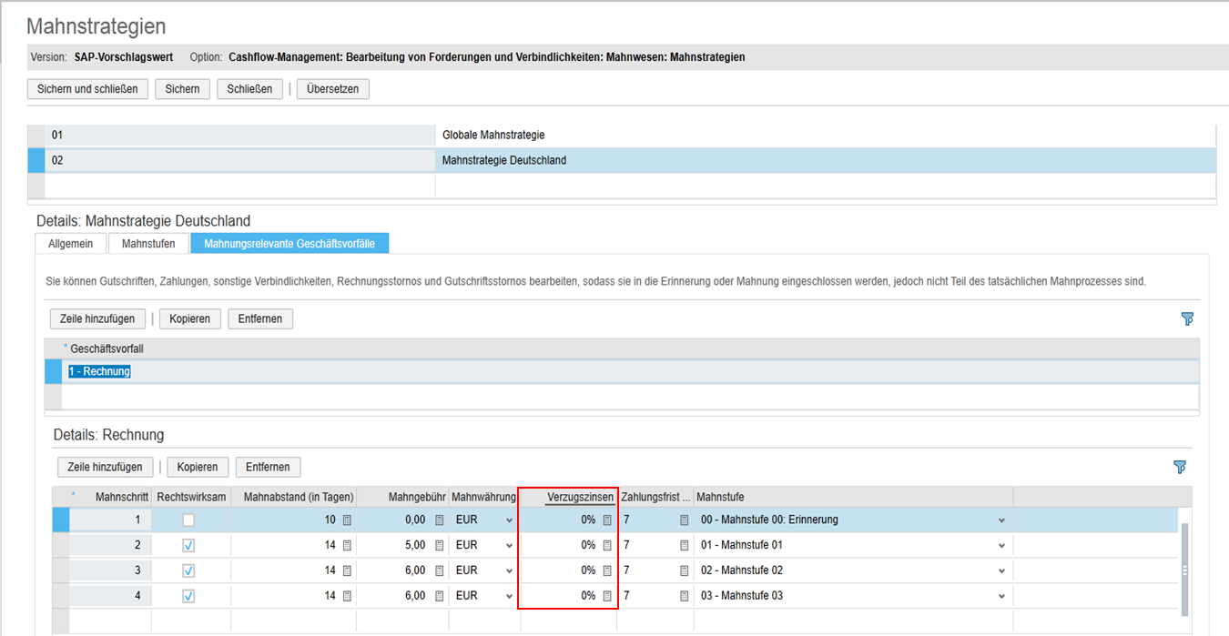
Task: Click the Rechtswirksam column header
Action: 191,497
